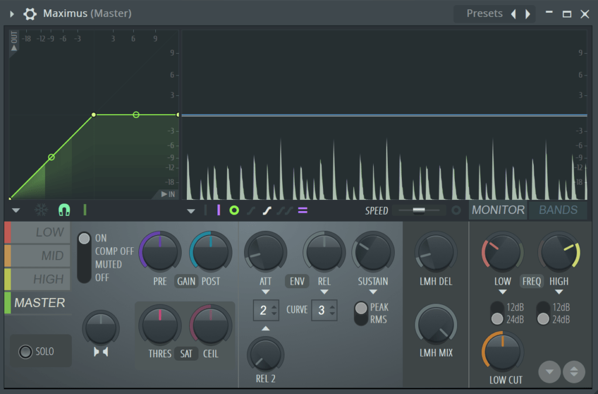The image size is (598, 394).
Task: Toggle HIGH 12dB/24dB slope switch
Action: coord(543,313)
